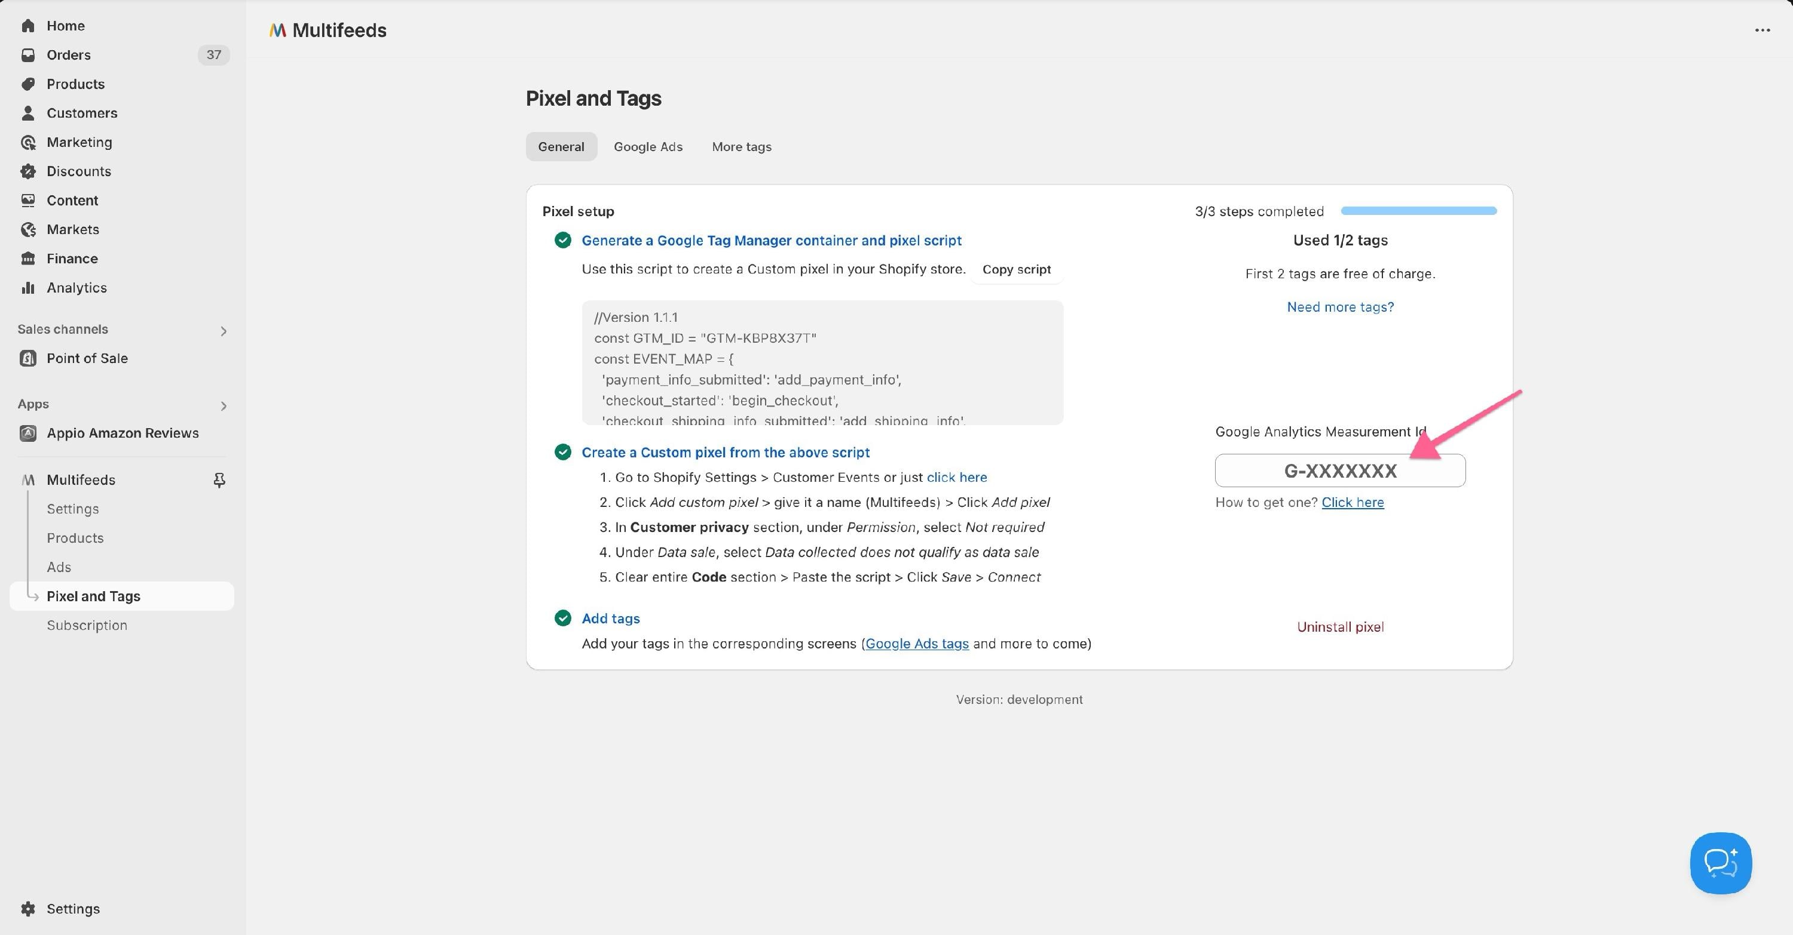The width and height of the screenshot is (1793, 935).
Task: Click green checkmark beside Add tags step
Action: tap(562, 618)
